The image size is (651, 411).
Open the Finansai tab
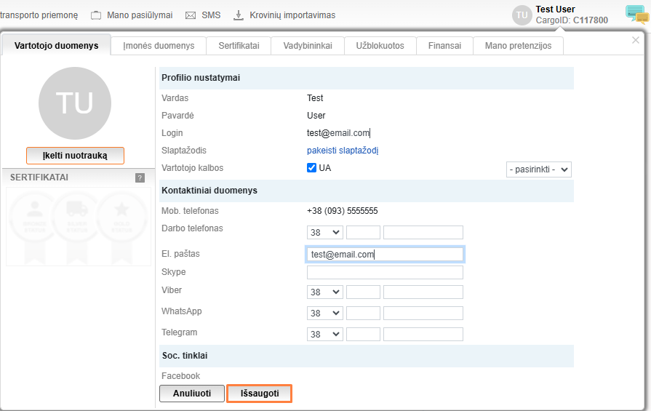click(x=444, y=46)
